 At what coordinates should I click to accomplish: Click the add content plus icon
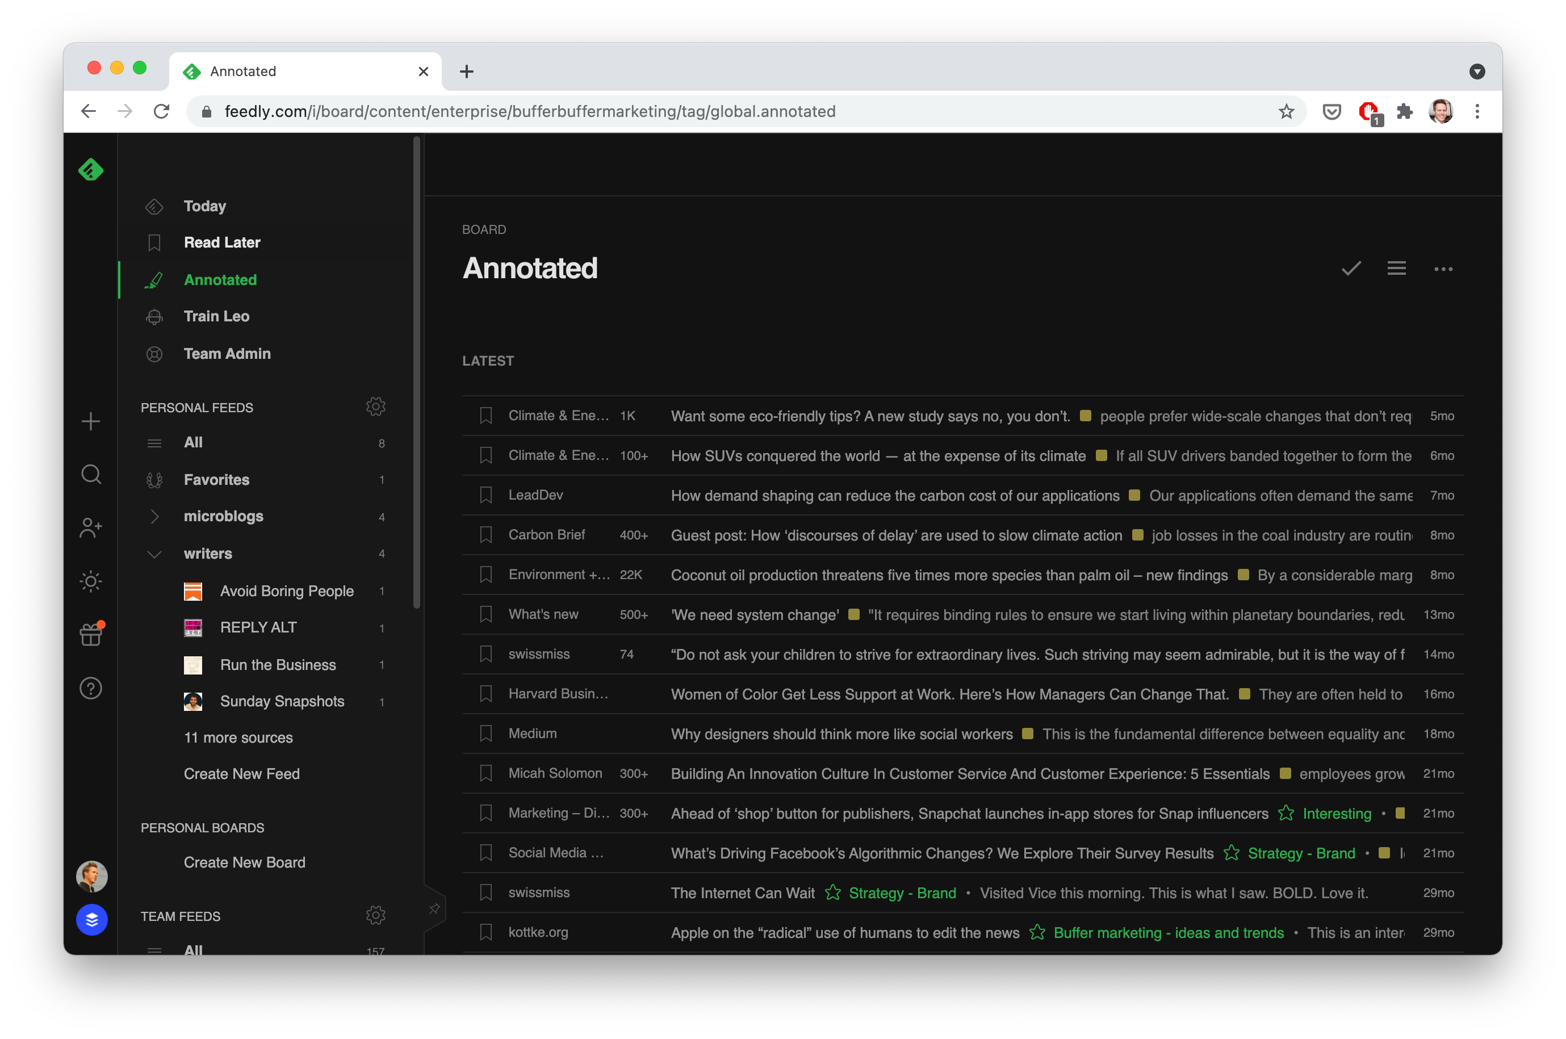(x=91, y=421)
